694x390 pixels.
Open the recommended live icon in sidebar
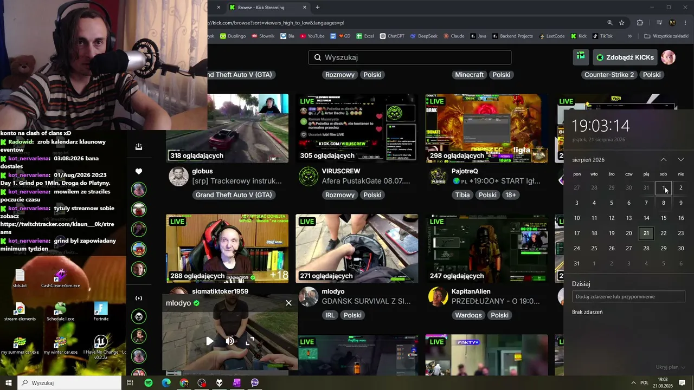tap(139, 298)
